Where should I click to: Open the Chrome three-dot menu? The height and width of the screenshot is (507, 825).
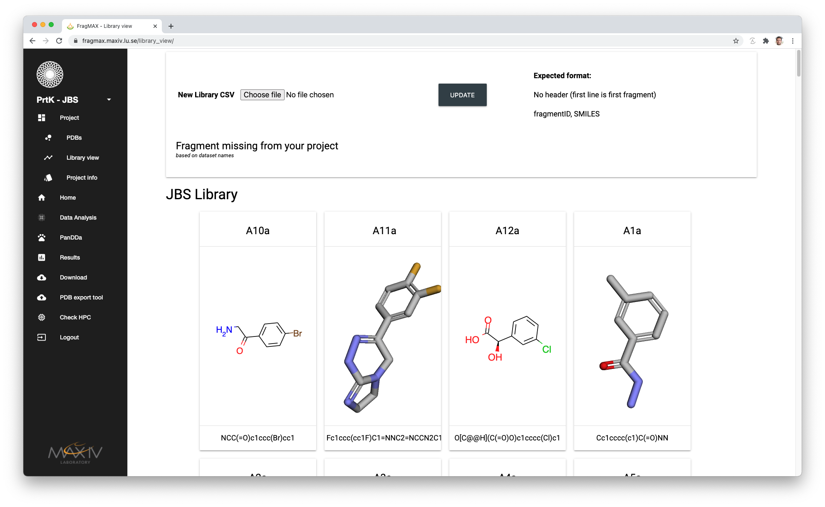pyautogui.click(x=793, y=41)
